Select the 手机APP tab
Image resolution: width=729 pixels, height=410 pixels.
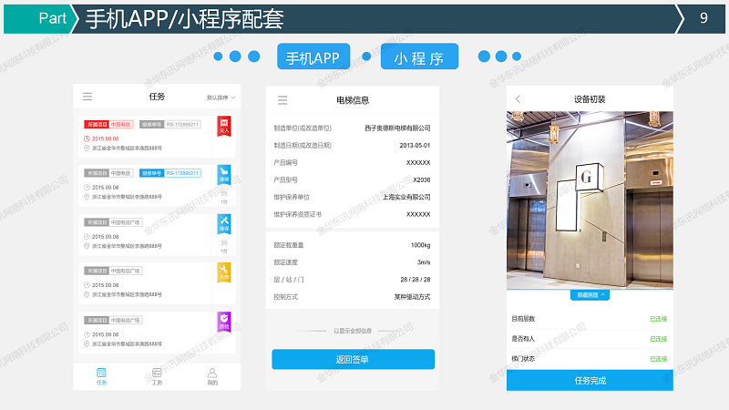pyautogui.click(x=313, y=57)
